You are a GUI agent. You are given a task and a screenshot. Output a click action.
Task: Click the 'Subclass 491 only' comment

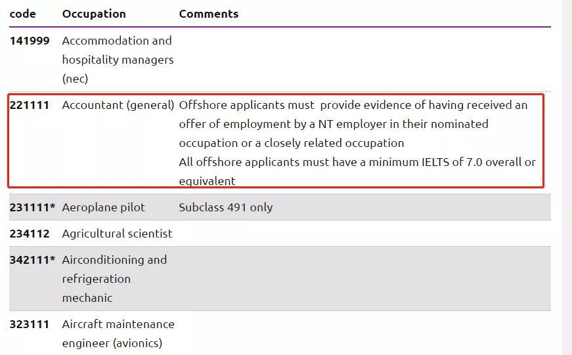coord(225,207)
